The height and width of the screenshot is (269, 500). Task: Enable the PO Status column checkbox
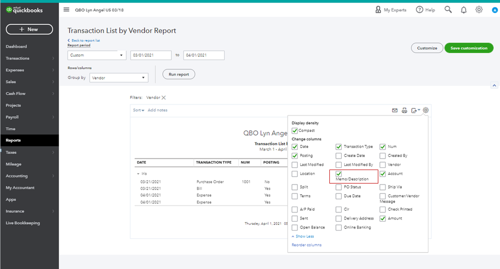(x=339, y=187)
